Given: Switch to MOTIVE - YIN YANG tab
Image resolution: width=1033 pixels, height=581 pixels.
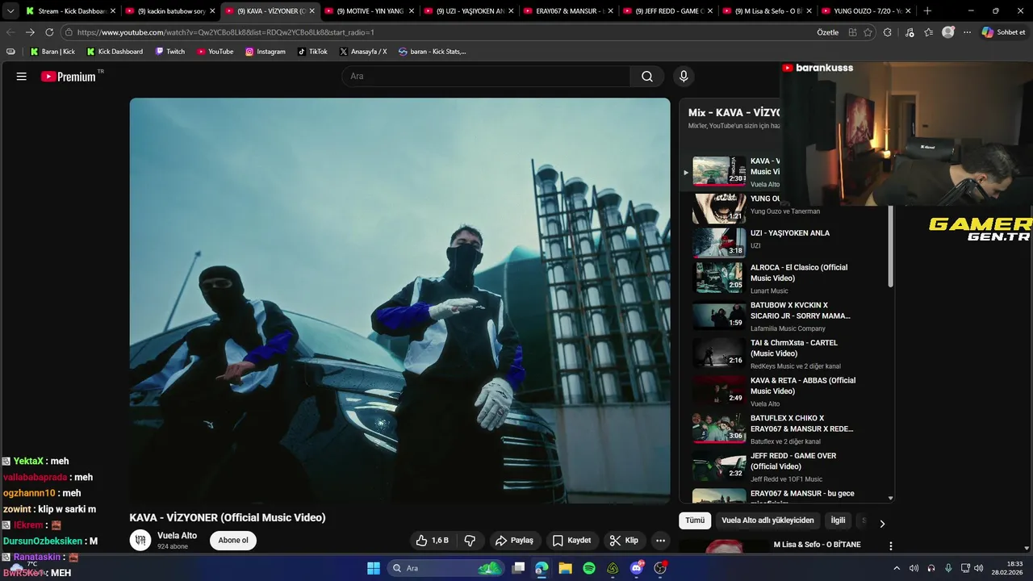Looking at the screenshot, I should [370, 11].
